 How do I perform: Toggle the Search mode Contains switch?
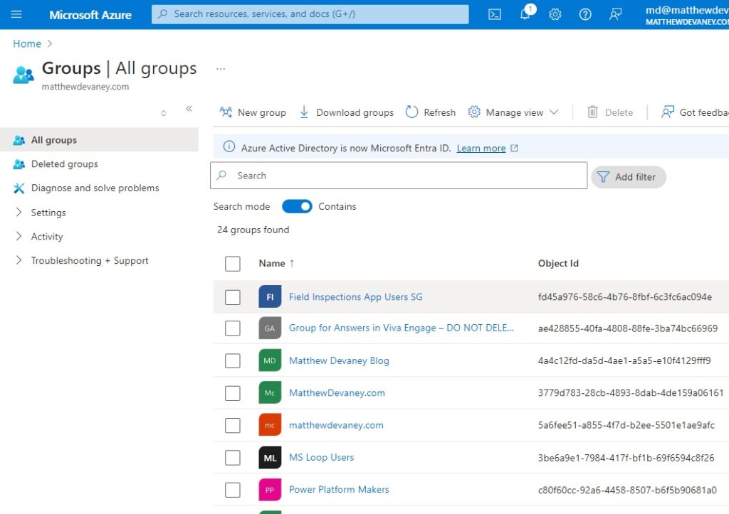point(297,206)
